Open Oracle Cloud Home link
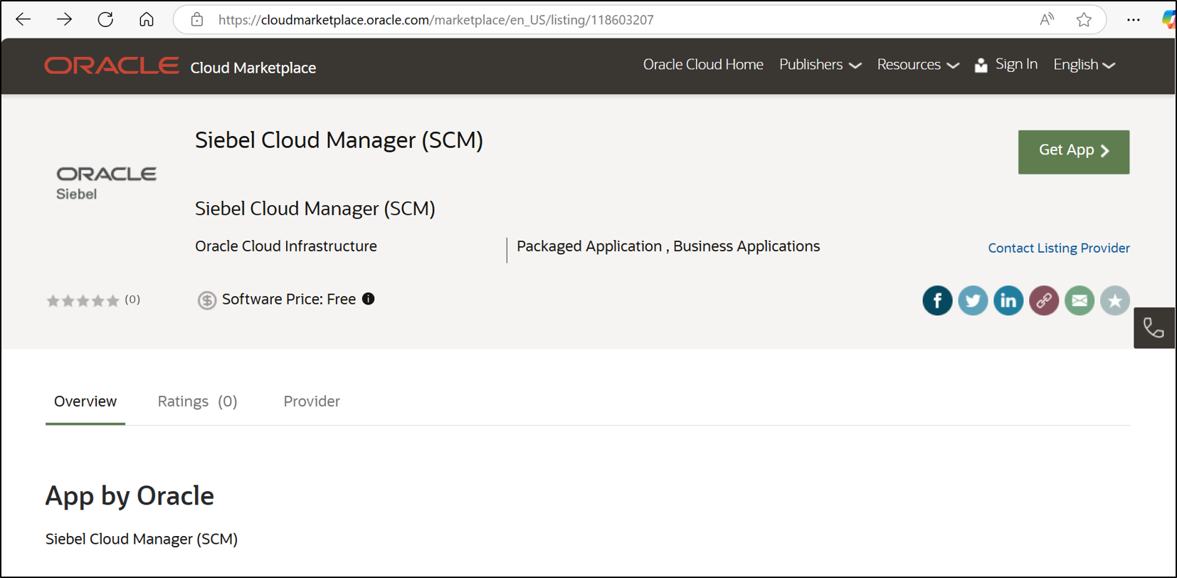 pyautogui.click(x=703, y=65)
